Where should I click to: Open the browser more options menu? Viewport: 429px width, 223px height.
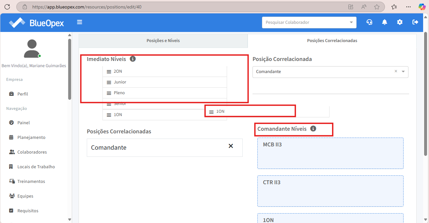[x=408, y=7]
